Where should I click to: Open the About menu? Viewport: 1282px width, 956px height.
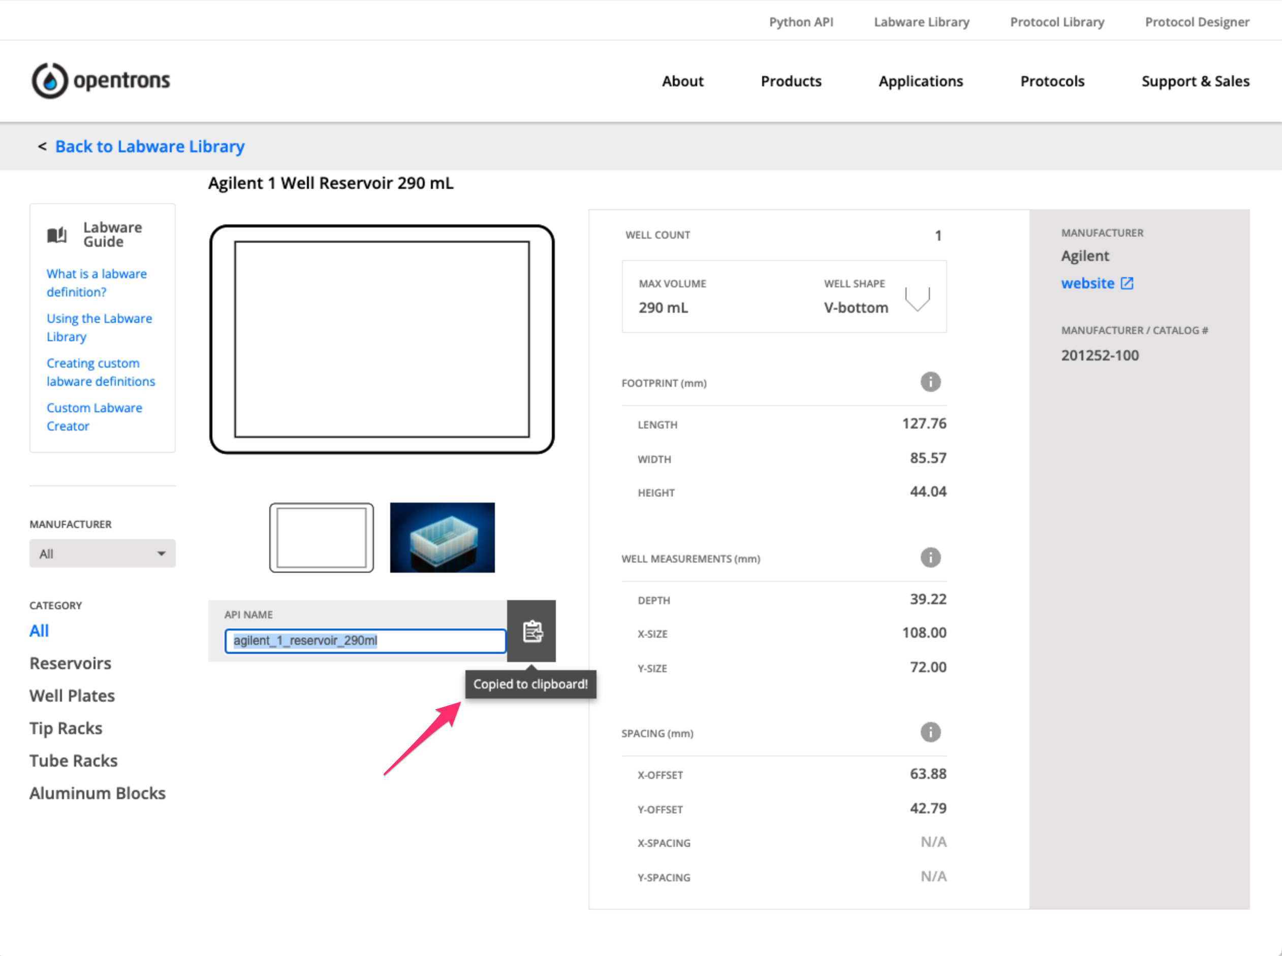[x=683, y=81]
